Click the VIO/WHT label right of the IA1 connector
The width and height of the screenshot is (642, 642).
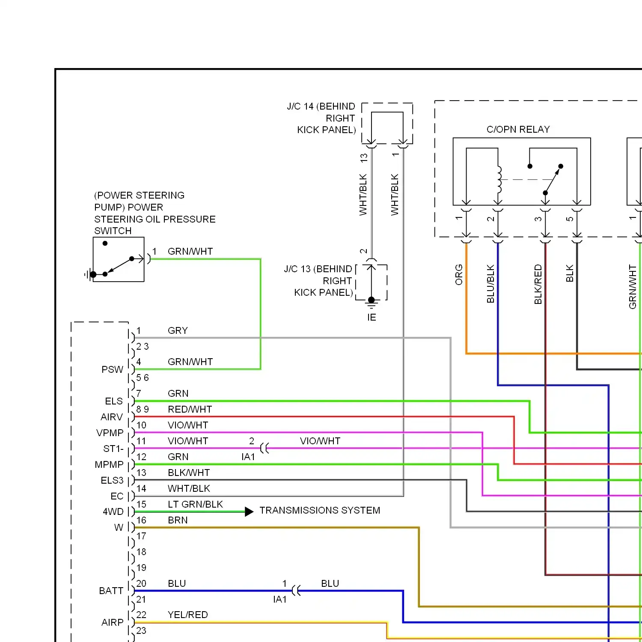[320, 441]
